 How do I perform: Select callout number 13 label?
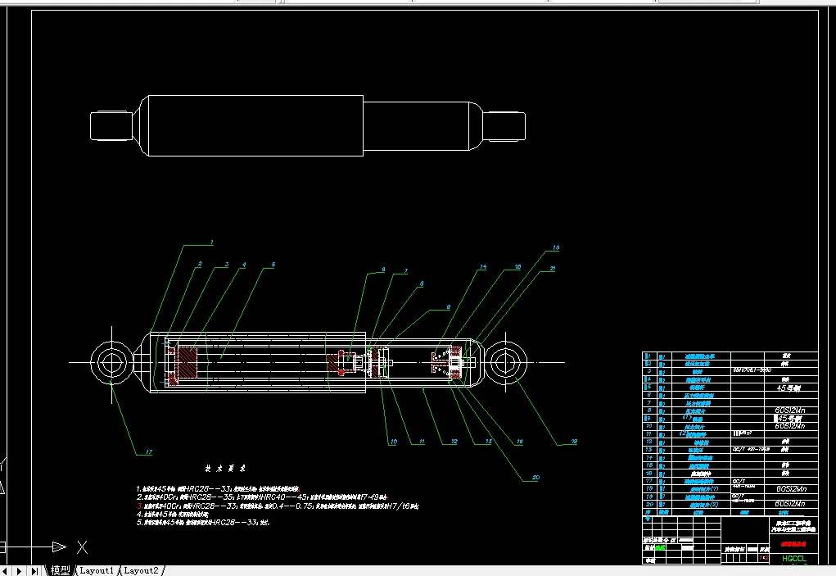tap(488, 442)
